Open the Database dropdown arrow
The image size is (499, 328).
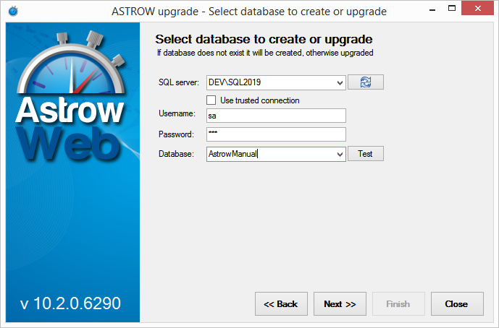point(340,154)
